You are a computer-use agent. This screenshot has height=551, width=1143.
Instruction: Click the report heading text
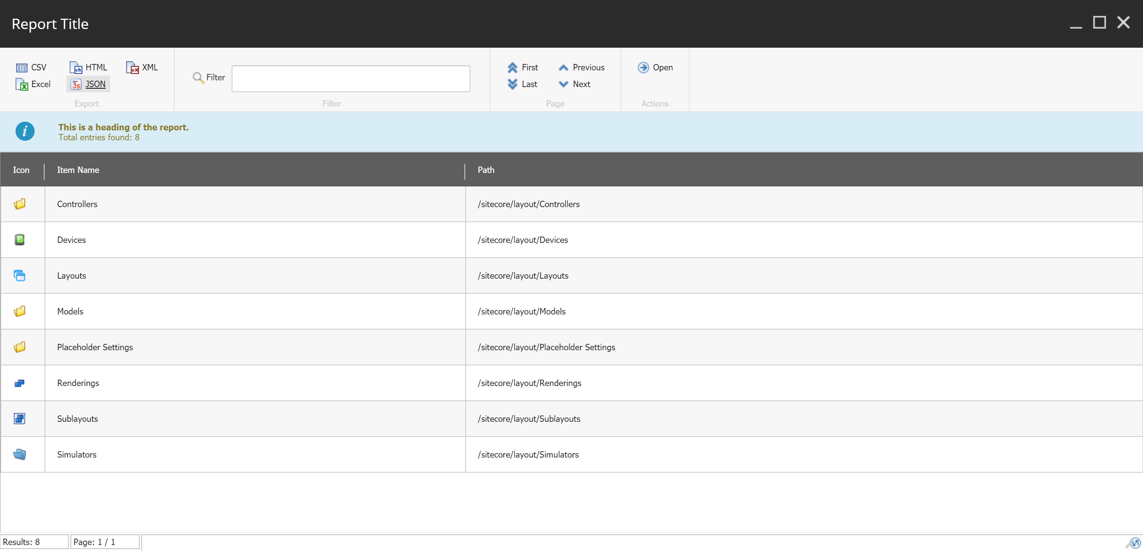tap(123, 127)
